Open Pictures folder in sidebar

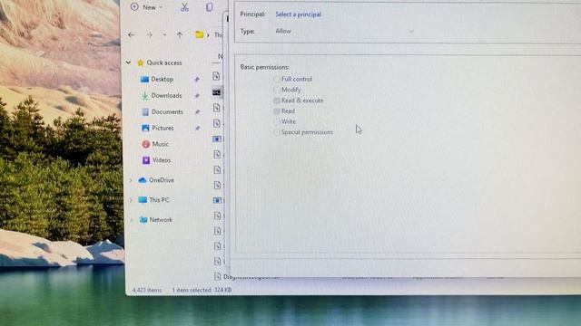pos(162,128)
